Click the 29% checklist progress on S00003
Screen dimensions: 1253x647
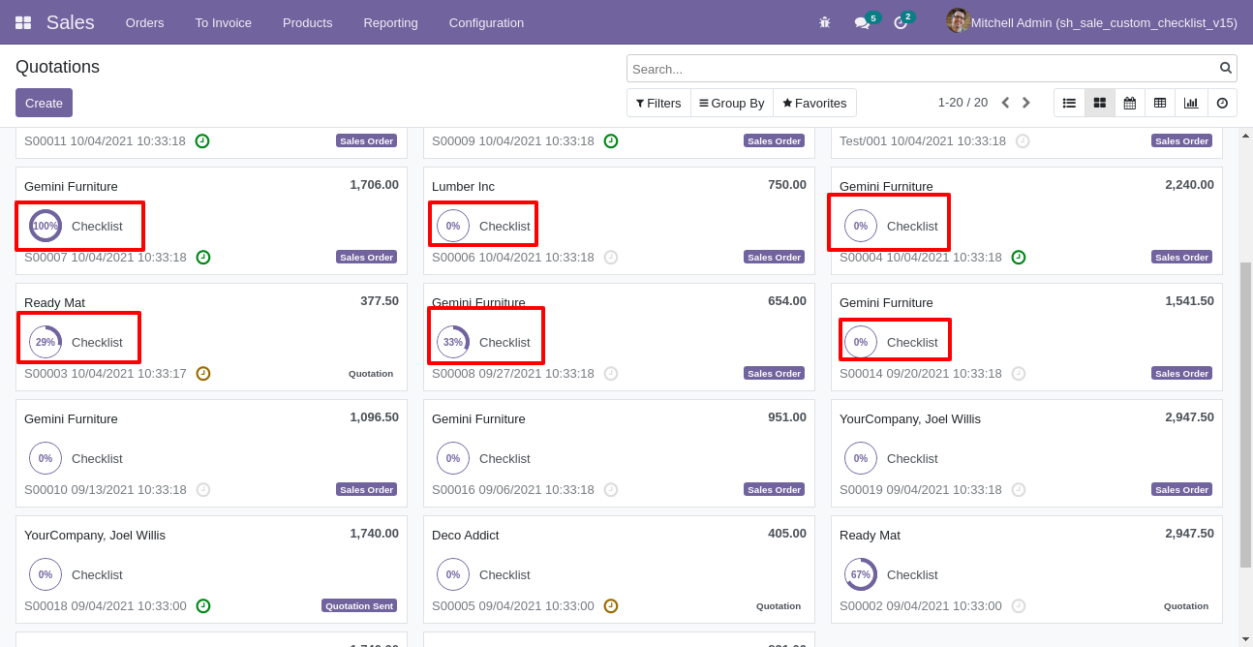tap(46, 342)
